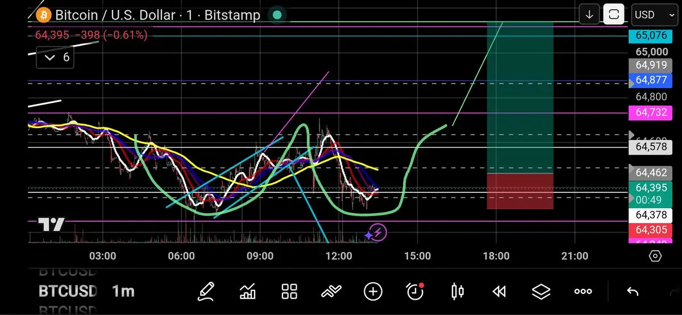The image size is (682, 315).
Task: Click the down-arrow button near USD
Action: point(589,15)
